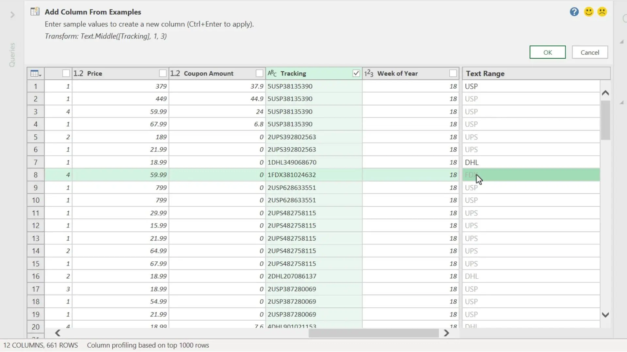Click the decimal number type icon on Price

[x=78, y=73]
